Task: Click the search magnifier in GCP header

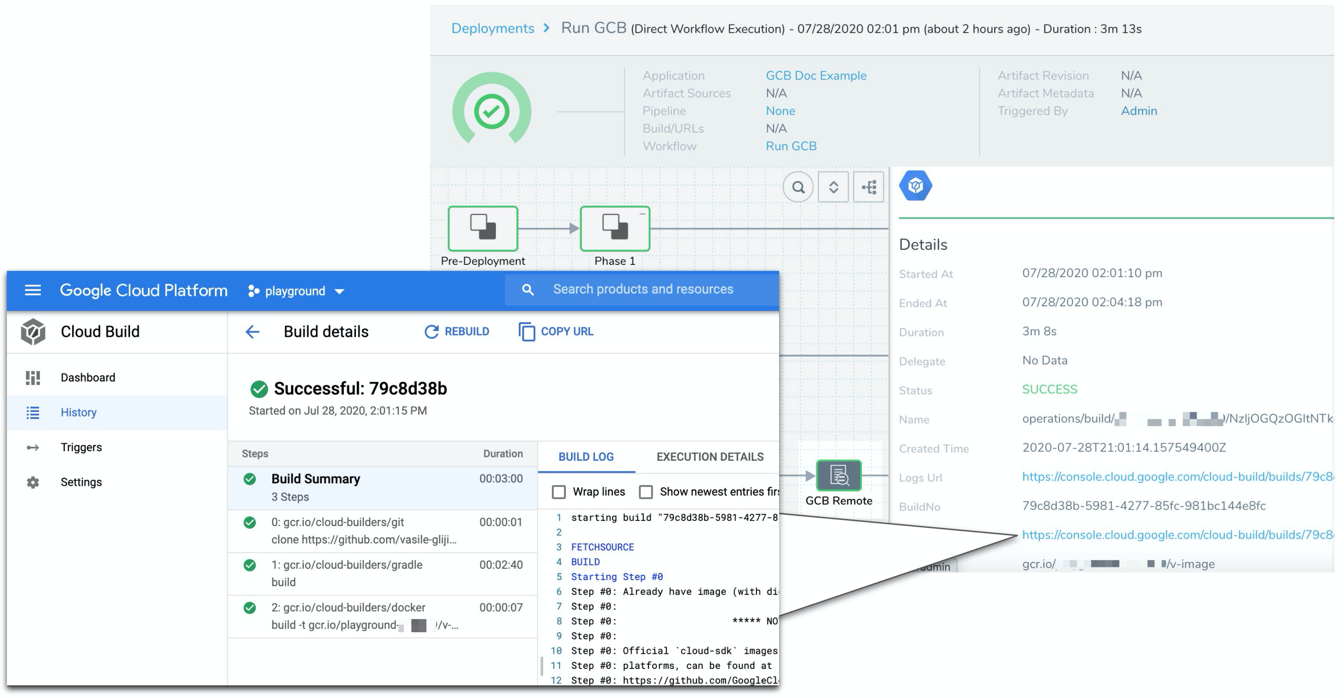Action: [x=527, y=289]
